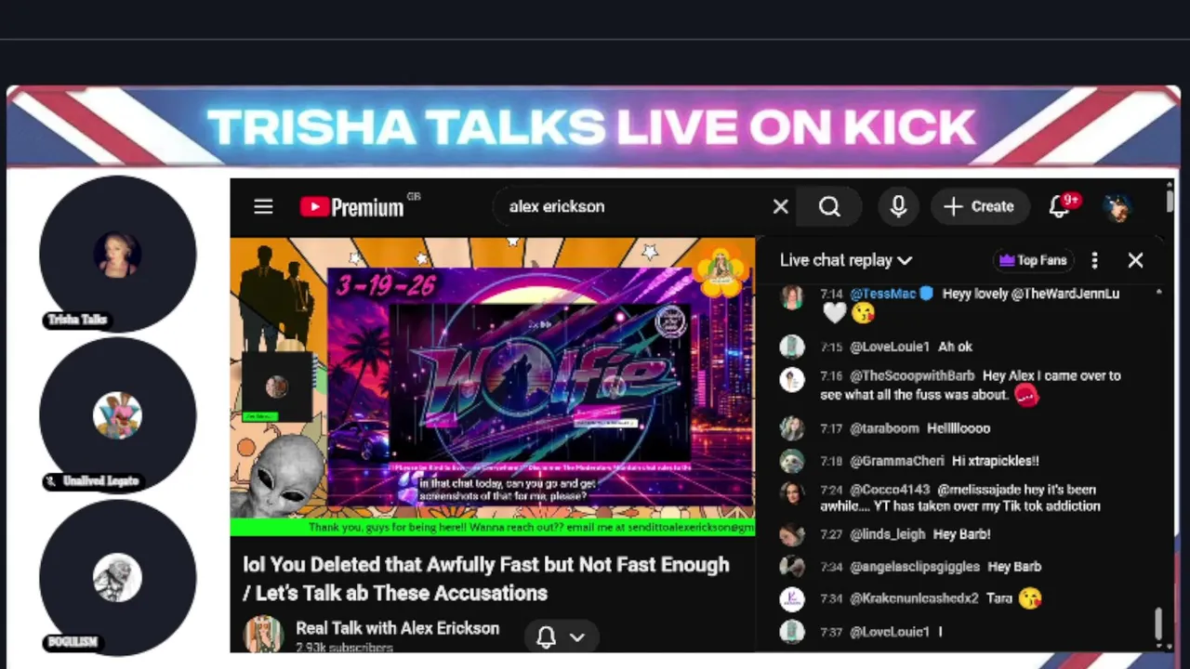Click @taraboom's chat avatar
Image resolution: width=1190 pixels, height=669 pixels.
point(792,428)
